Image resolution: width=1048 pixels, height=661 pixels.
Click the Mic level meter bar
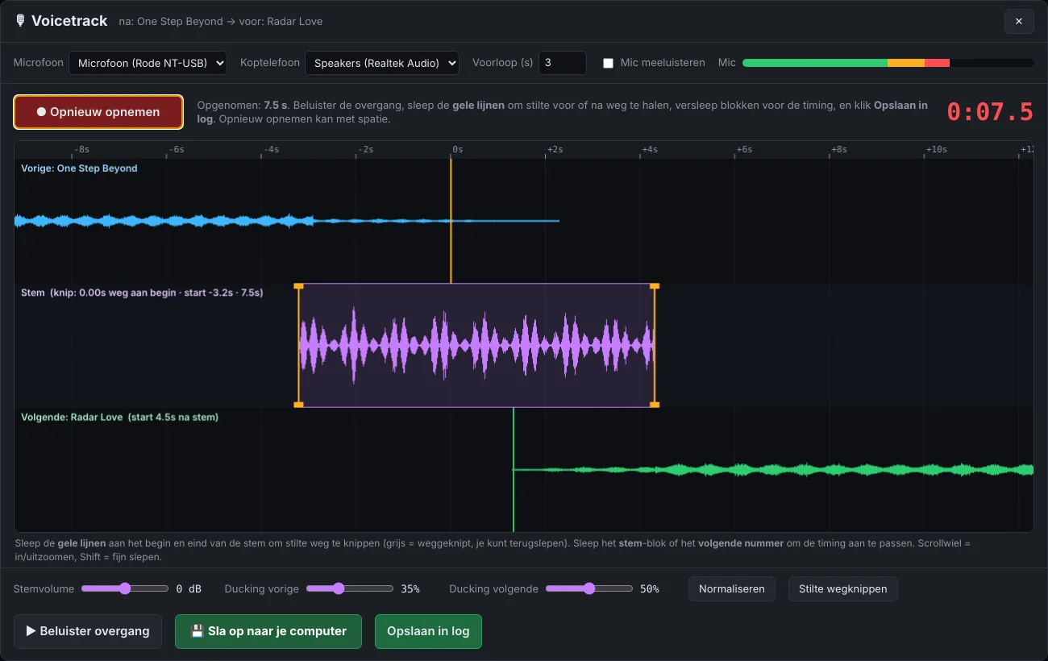click(888, 63)
